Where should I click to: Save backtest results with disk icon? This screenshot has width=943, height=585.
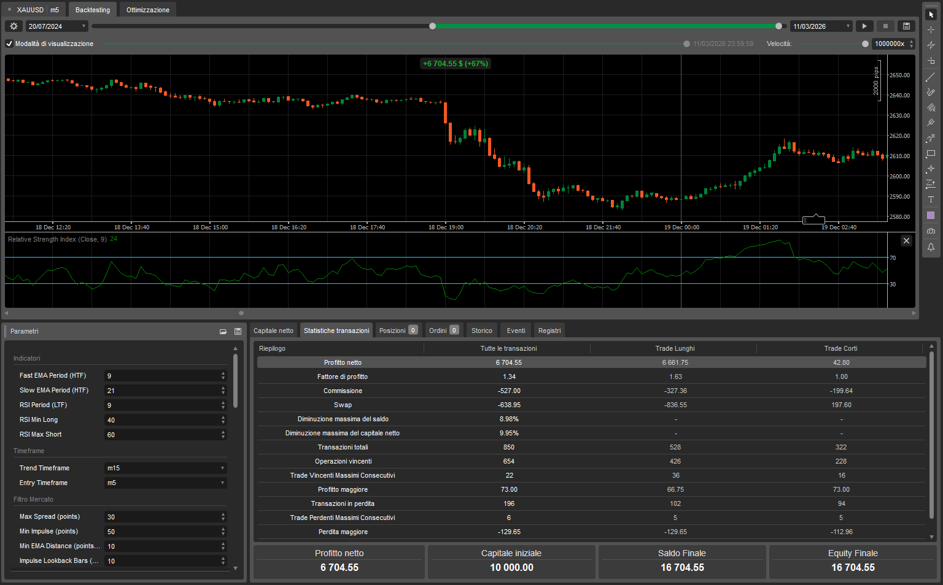pos(906,26)
